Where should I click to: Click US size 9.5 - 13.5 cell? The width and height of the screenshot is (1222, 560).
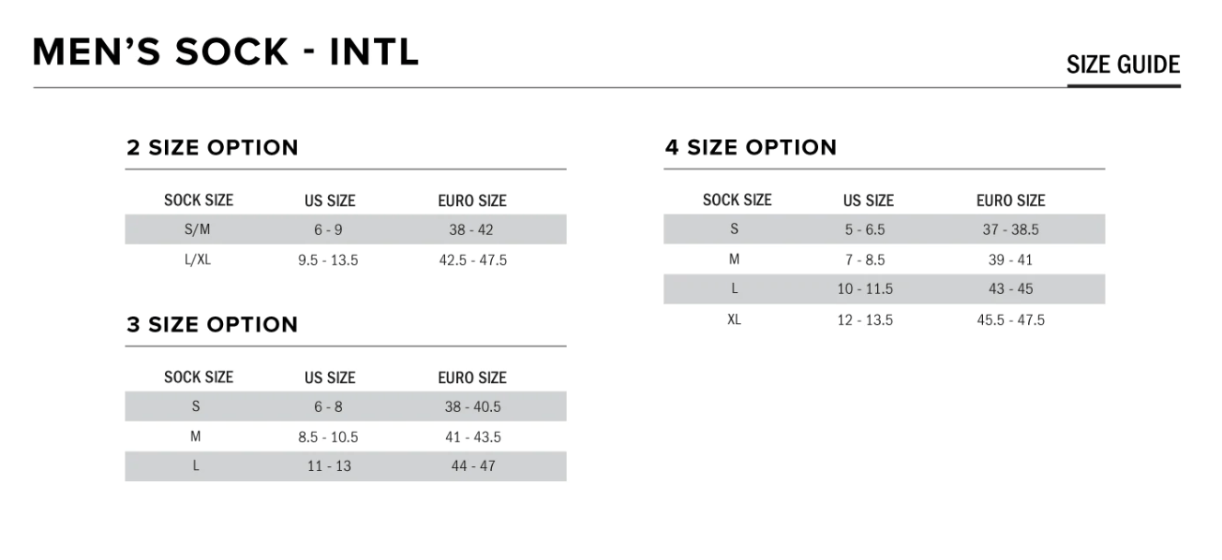click(x=328, y=260)
